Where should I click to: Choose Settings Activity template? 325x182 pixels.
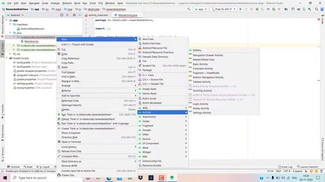point(202,113)
